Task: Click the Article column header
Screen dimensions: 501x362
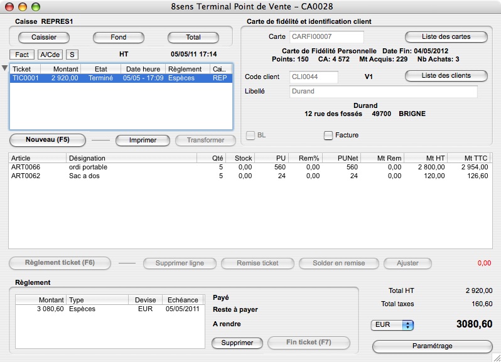Action: [38, 158]
